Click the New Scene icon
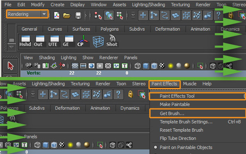 click(57, 15)
